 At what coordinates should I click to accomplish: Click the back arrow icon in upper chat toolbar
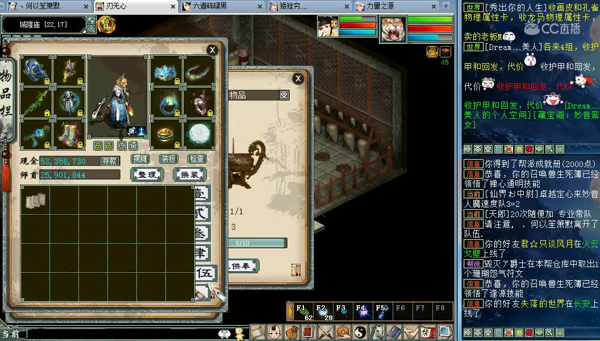(x=468, y=149)
